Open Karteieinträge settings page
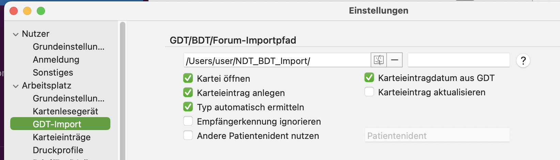560x160 pixels. (x=62, y=137)
